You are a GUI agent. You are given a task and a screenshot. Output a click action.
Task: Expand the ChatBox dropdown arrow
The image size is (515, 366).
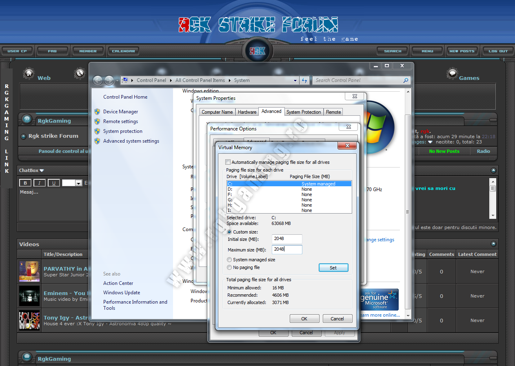coord(42,170)
